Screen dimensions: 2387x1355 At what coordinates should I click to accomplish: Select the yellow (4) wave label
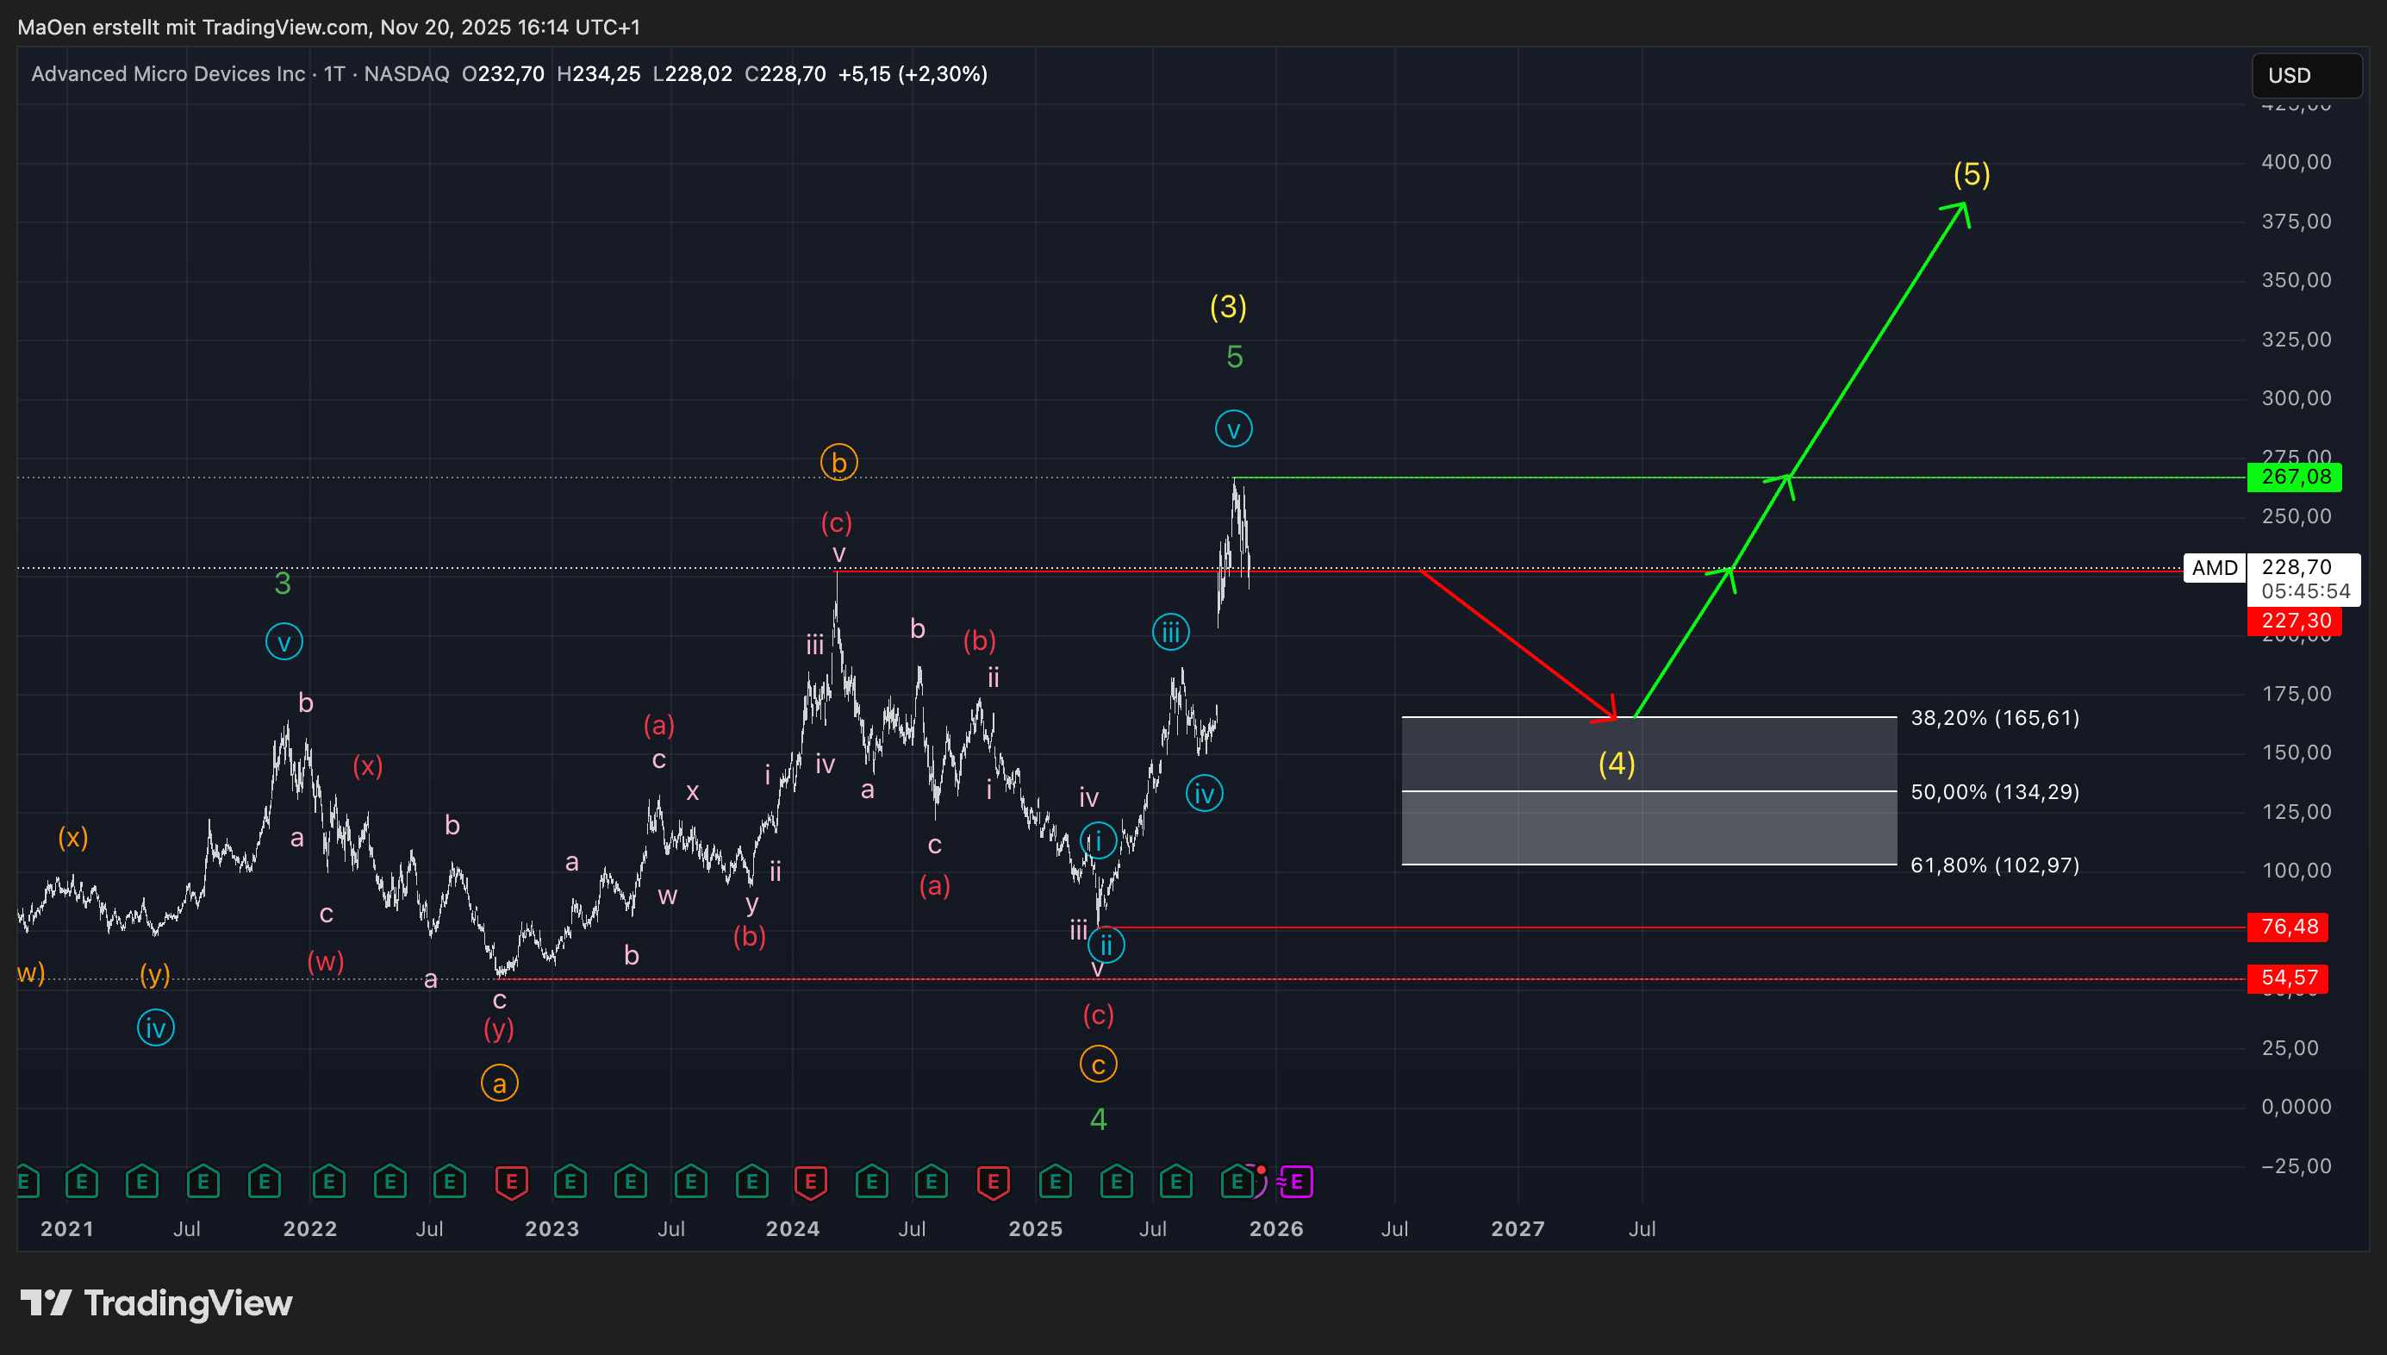(1616, 764)
